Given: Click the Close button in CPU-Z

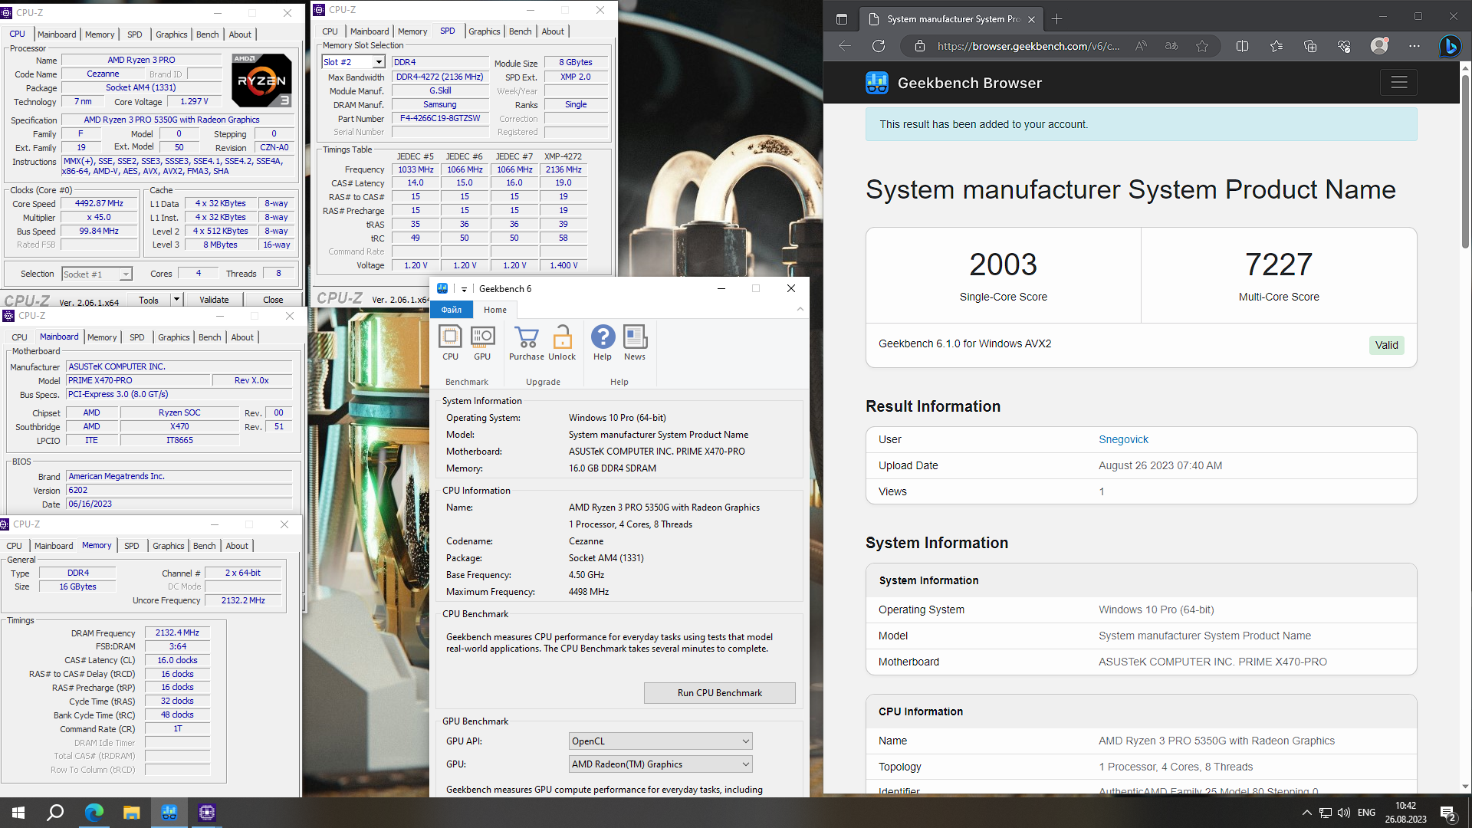Looking at the screenshot, I should point(273,300).
